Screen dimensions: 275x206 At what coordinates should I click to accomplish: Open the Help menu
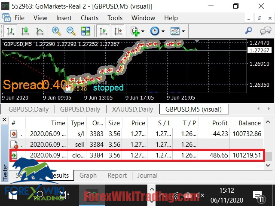point(171,18)
